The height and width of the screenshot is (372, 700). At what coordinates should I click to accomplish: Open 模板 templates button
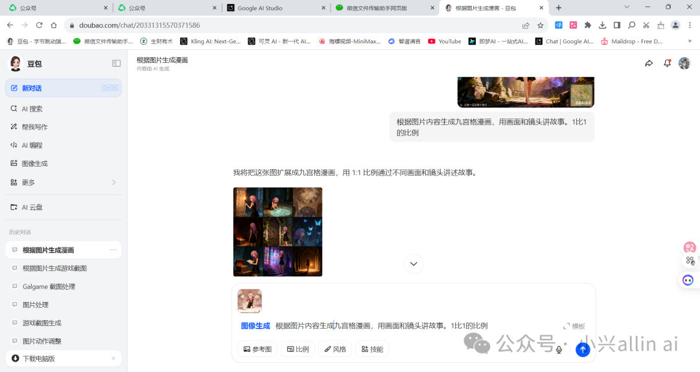tap(574, 326)
